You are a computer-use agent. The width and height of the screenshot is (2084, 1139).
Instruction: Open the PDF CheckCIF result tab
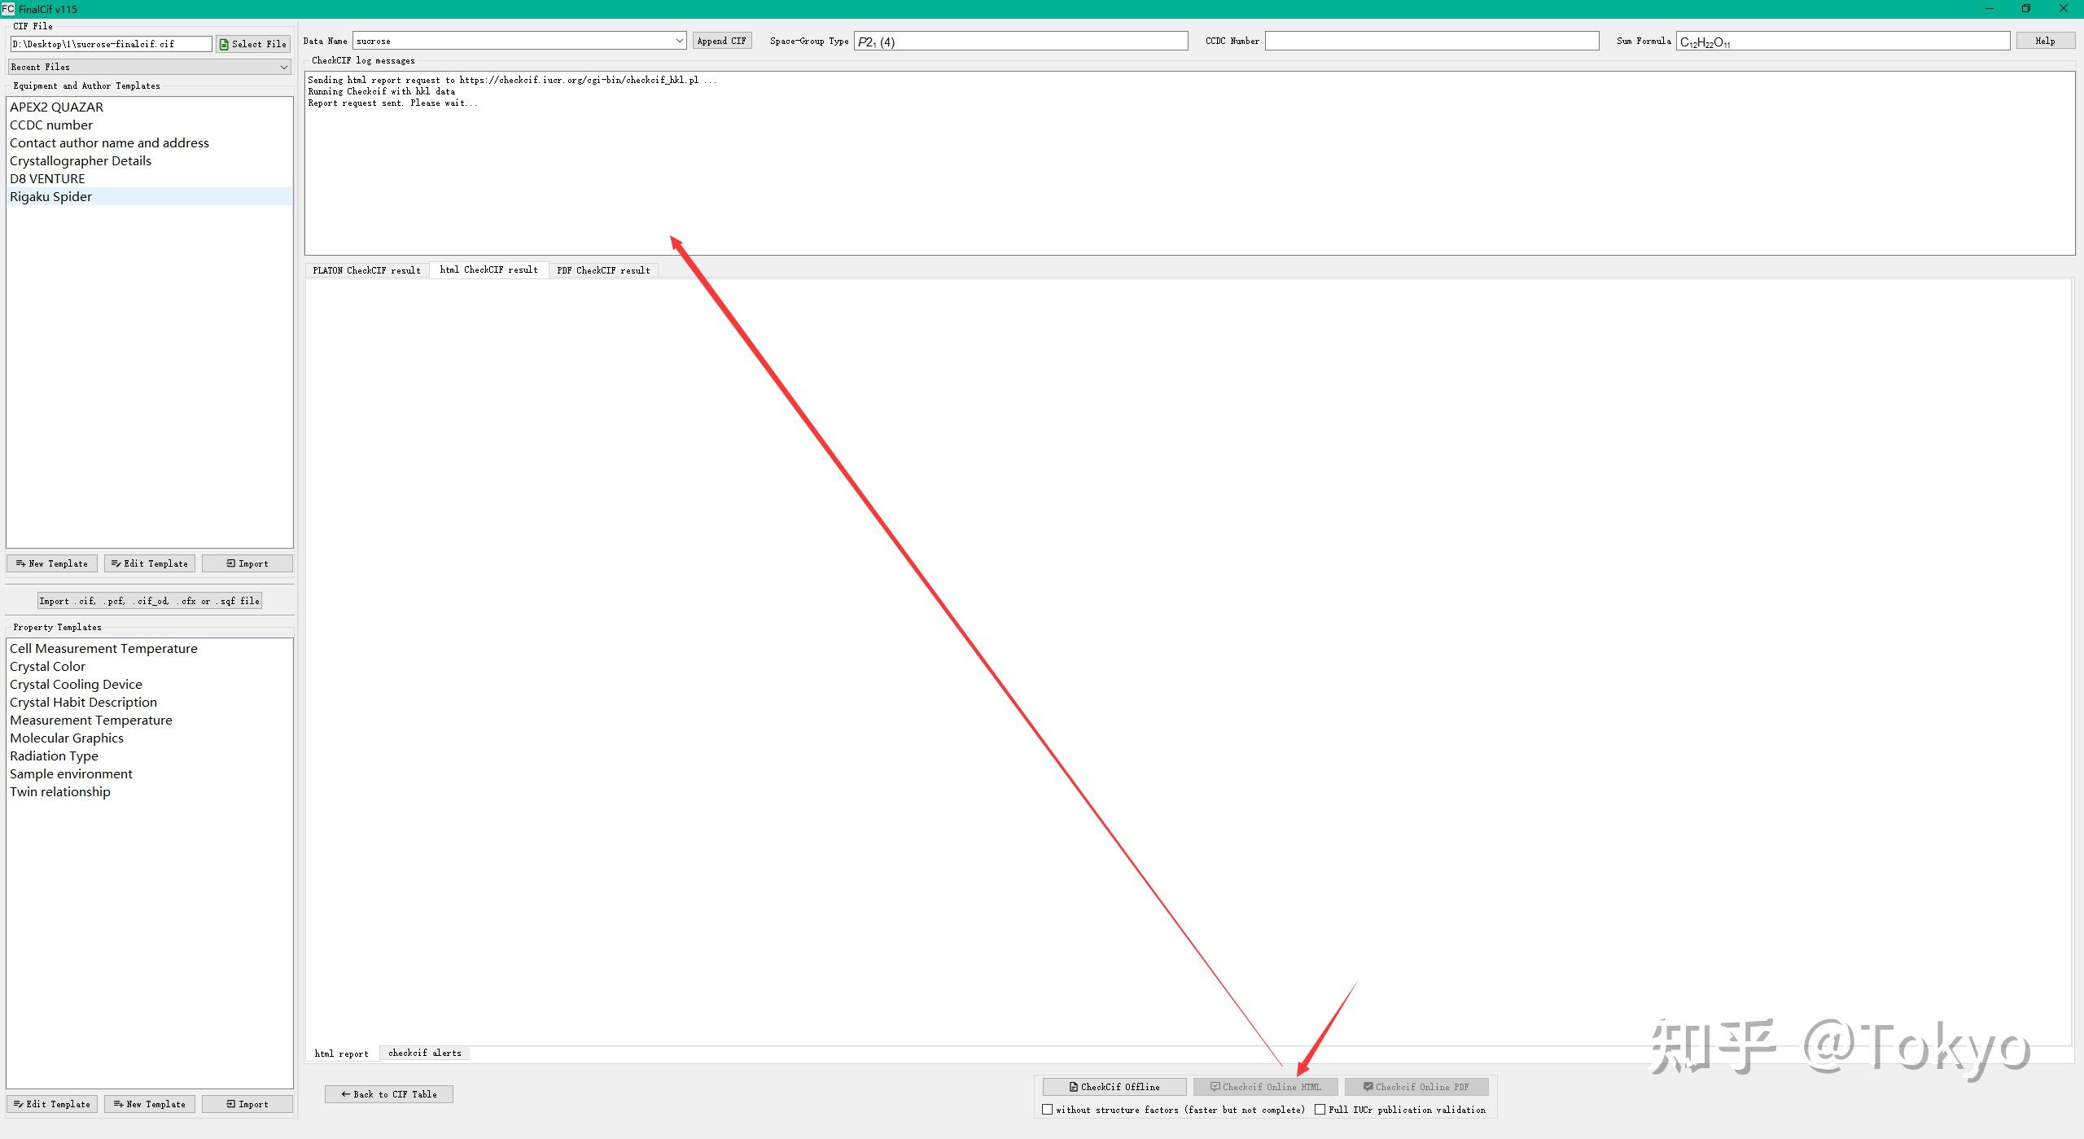tap(603, 270)
